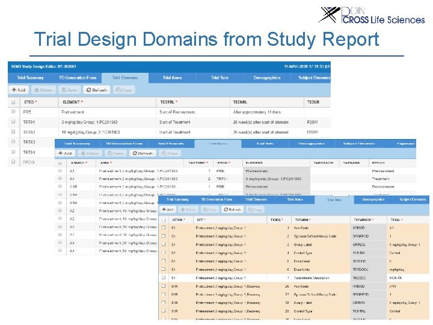The width and height of the screenshot is (433, 325).
Task: Click Save in Trial Sets toolbar
Action: pyautogui.click(x=210, y=209)
